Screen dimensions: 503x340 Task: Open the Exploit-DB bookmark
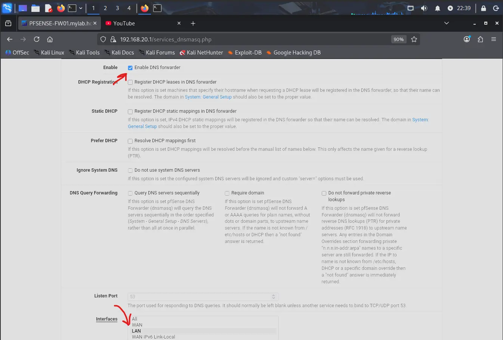tap(245, 53)
